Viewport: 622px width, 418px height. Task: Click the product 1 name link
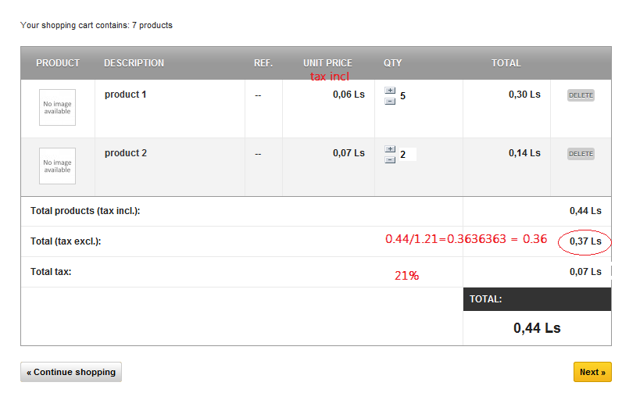point(125,95)
